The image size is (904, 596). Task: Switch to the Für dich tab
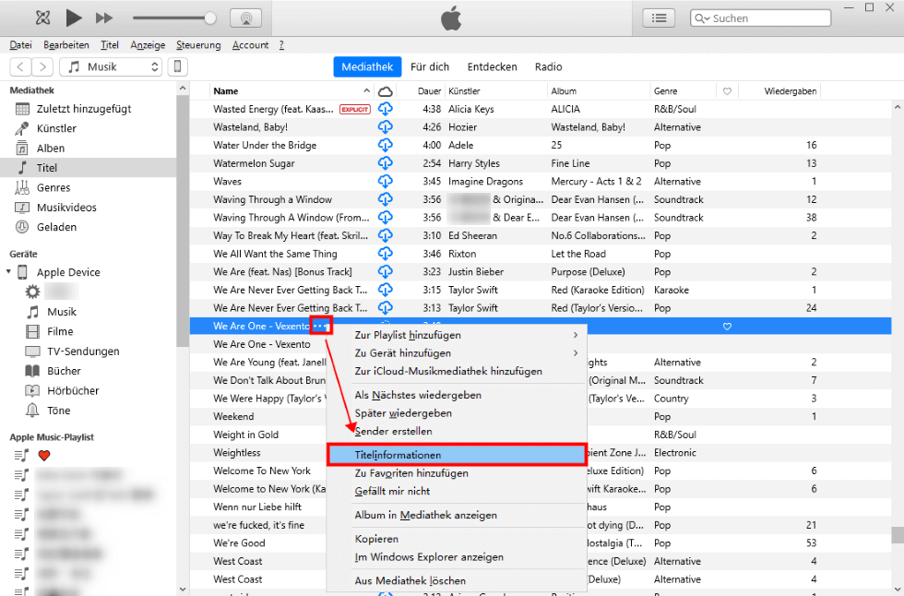(430, 66)
